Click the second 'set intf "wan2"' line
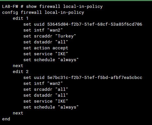This screenshot has height=125, width=152. click(43, 84)
